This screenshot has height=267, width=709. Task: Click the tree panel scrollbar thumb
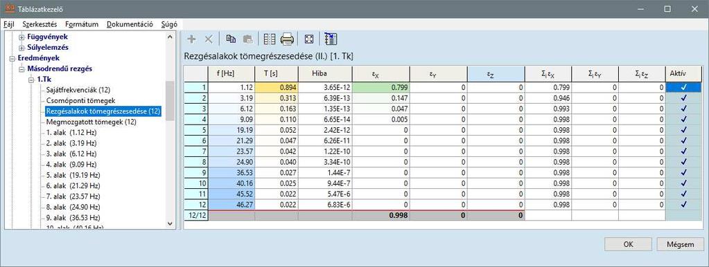(x=170, y=101)
